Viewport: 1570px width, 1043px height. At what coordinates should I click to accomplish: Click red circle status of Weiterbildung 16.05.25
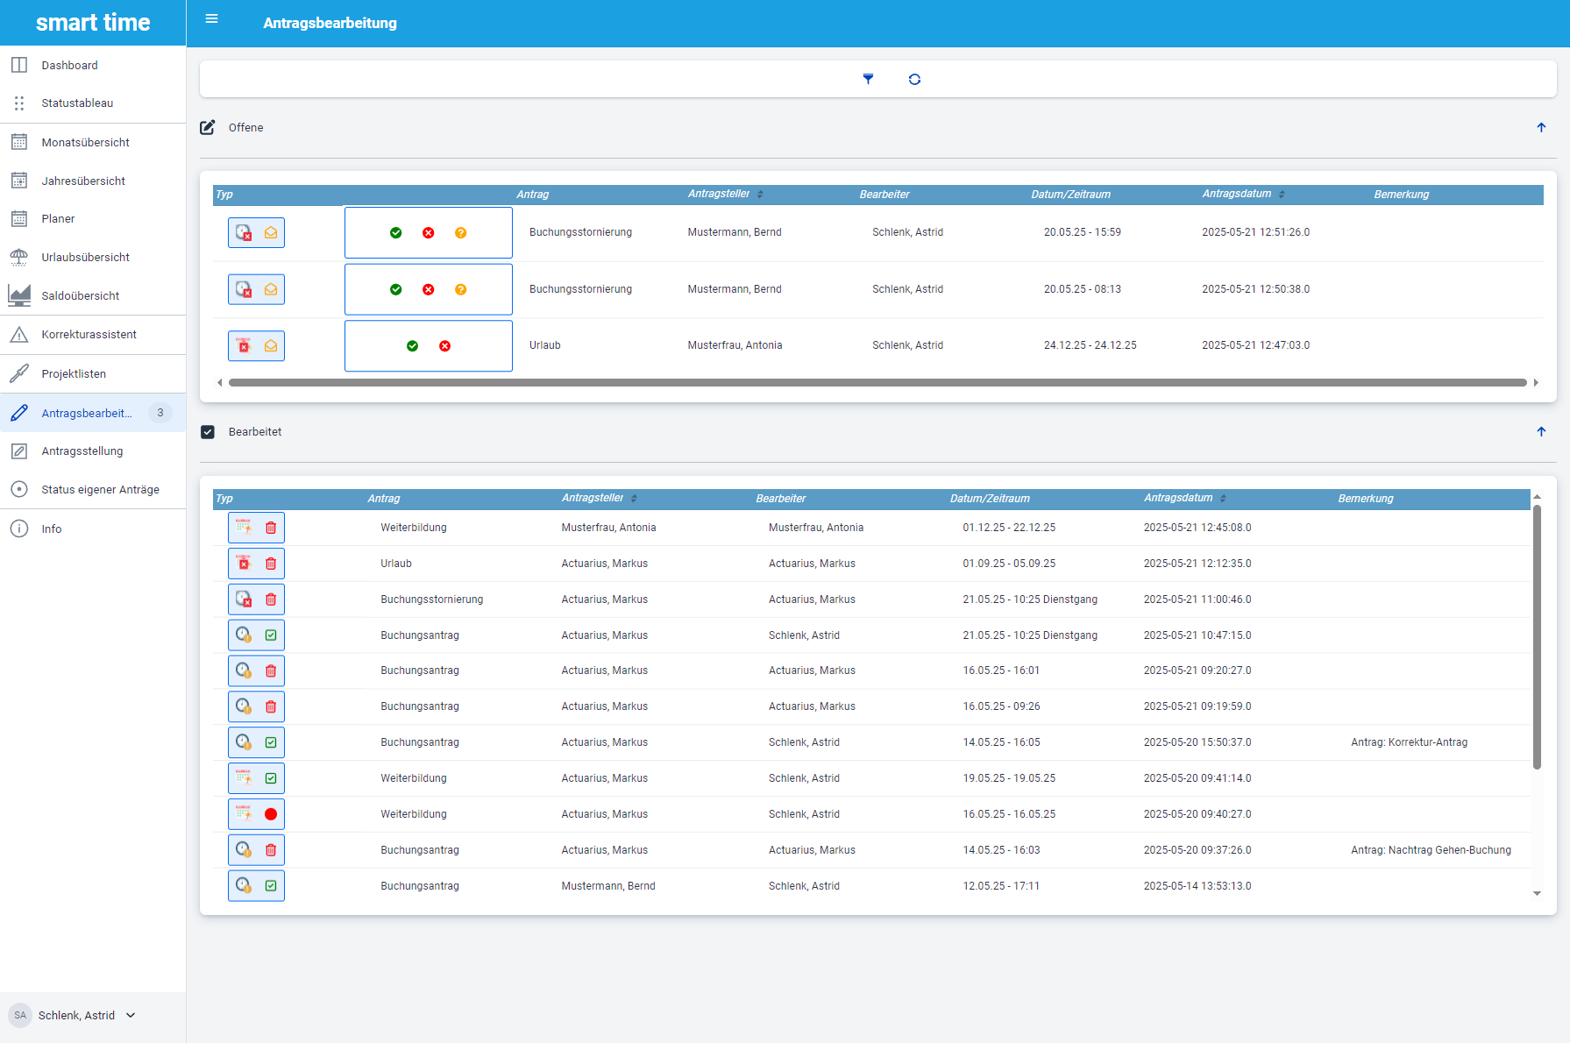(x=271, y=814)
